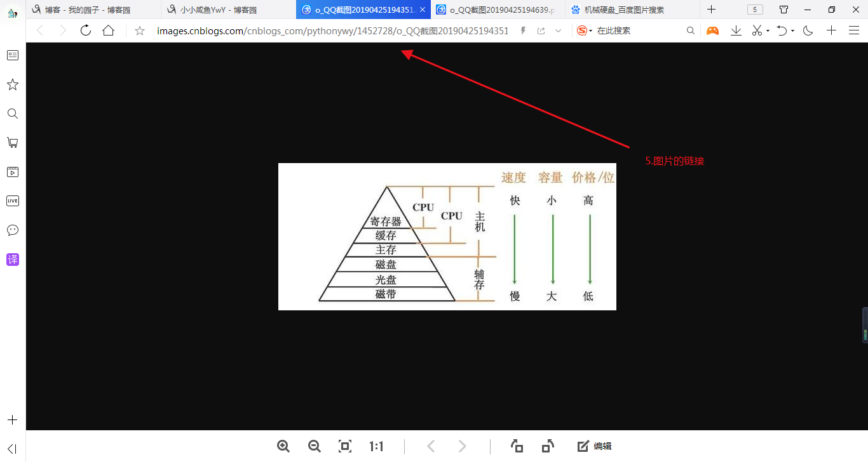Close the active o_QQ截图20190425194351 tab
This screenshot has height=462, width=868.
423,10
